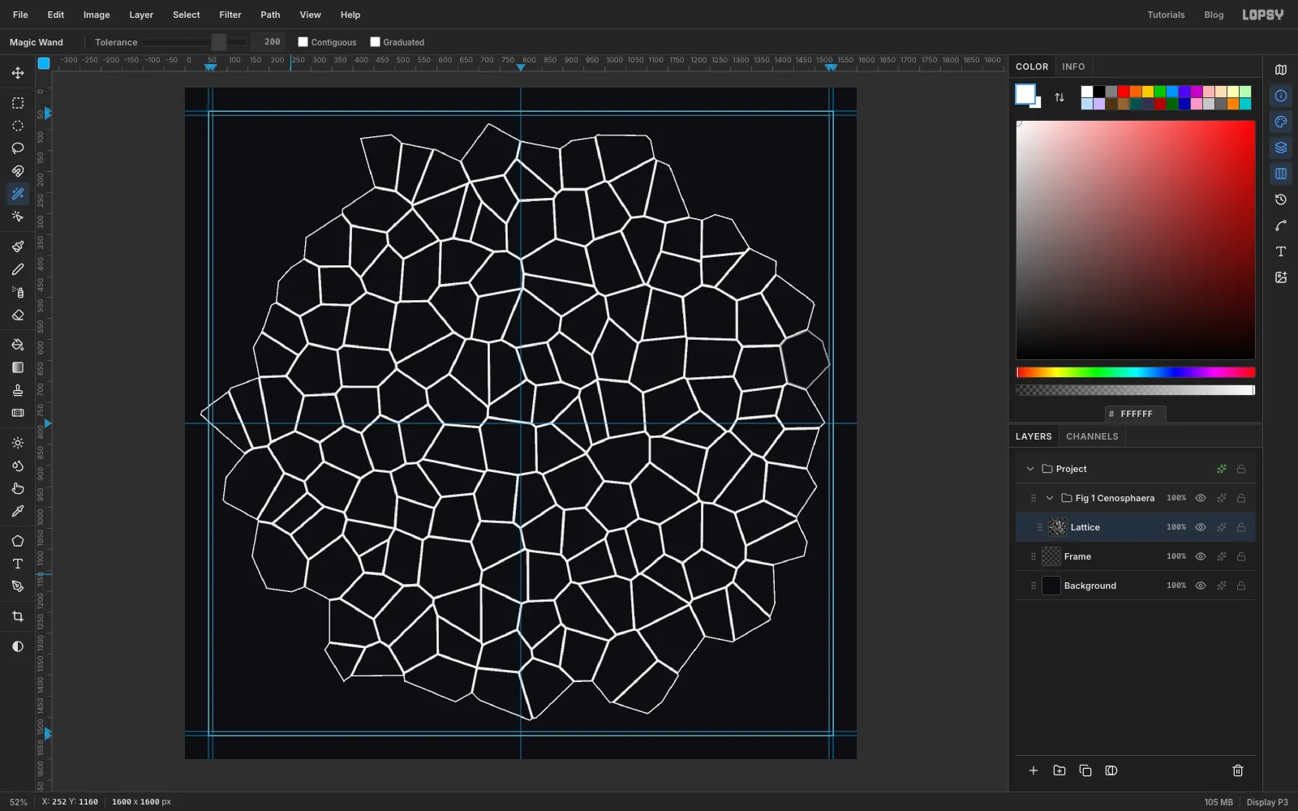Switch to the Info tab
Viewport: 1298px width, 811px height.
[x=1073, y=67]
